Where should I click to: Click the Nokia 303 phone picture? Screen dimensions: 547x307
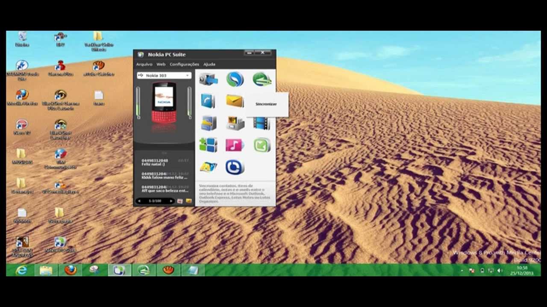pyautogui.click(x=164, y=103)
